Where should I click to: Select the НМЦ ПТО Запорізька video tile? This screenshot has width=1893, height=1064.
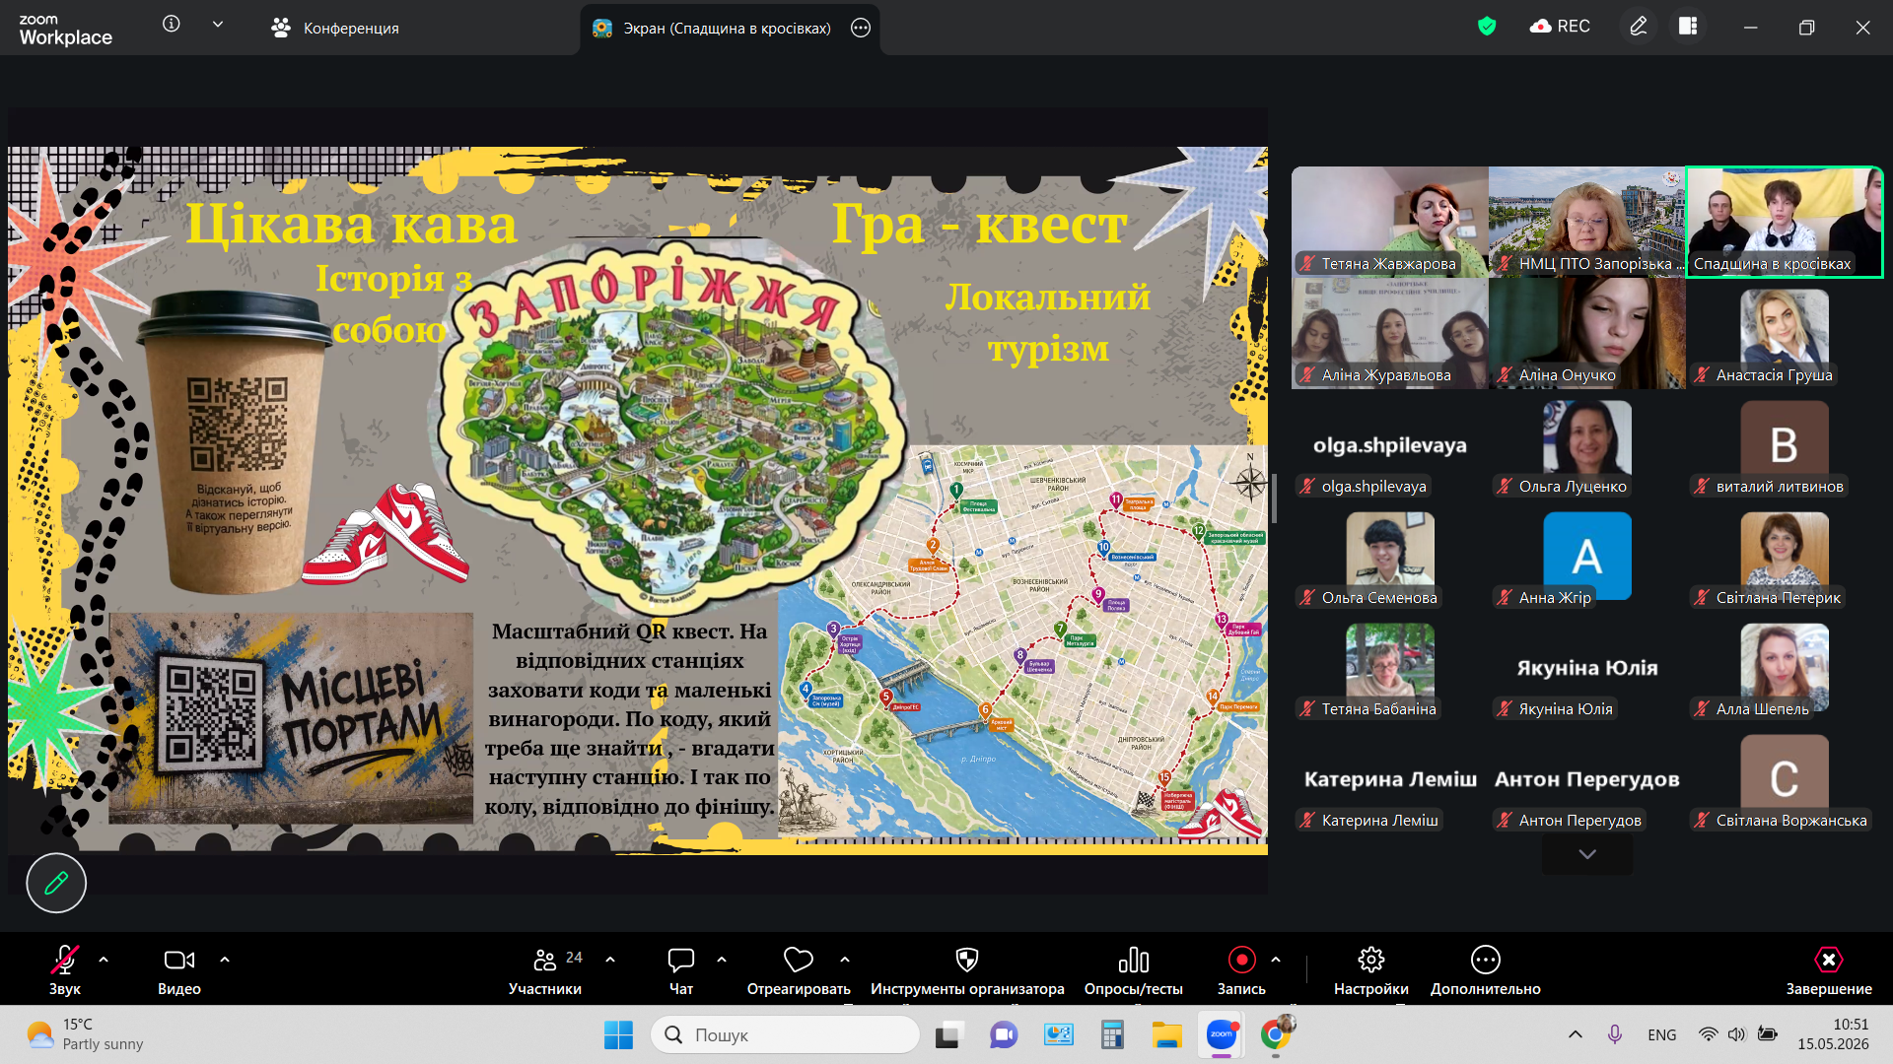pyautogui.click(x=1587, y=222)
